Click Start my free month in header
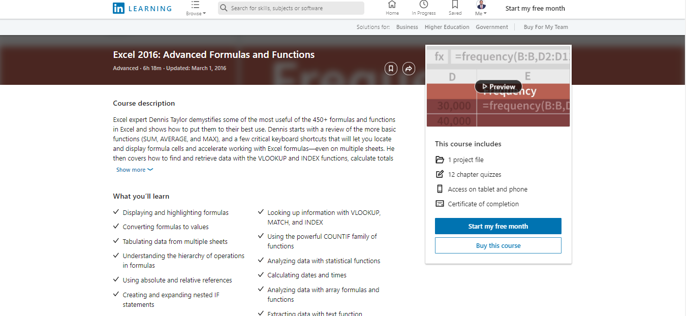 click(535, 8)
